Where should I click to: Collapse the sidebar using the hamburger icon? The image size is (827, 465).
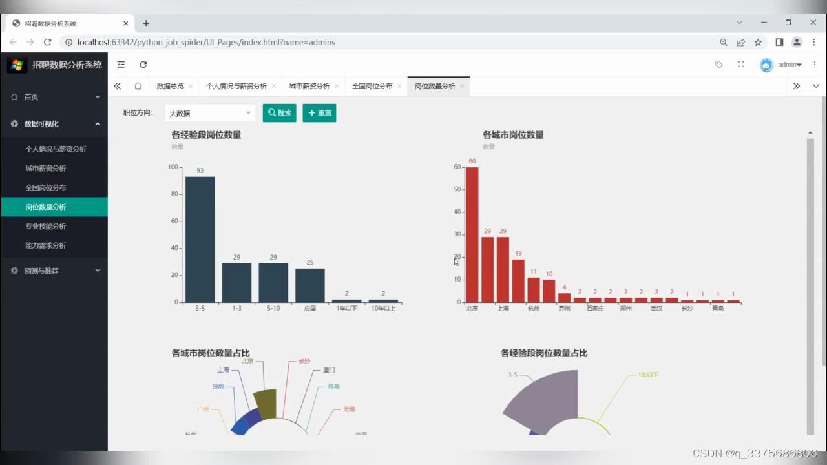[x=121, y=65]
